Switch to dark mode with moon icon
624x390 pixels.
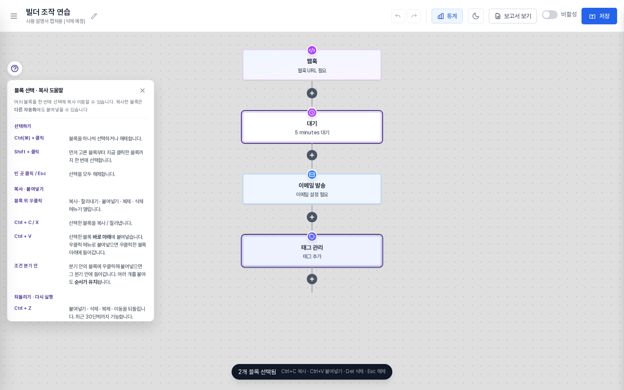(x=476, y=16)
